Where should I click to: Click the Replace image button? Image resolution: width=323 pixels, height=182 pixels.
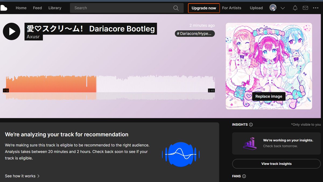[x=269, y=96]
